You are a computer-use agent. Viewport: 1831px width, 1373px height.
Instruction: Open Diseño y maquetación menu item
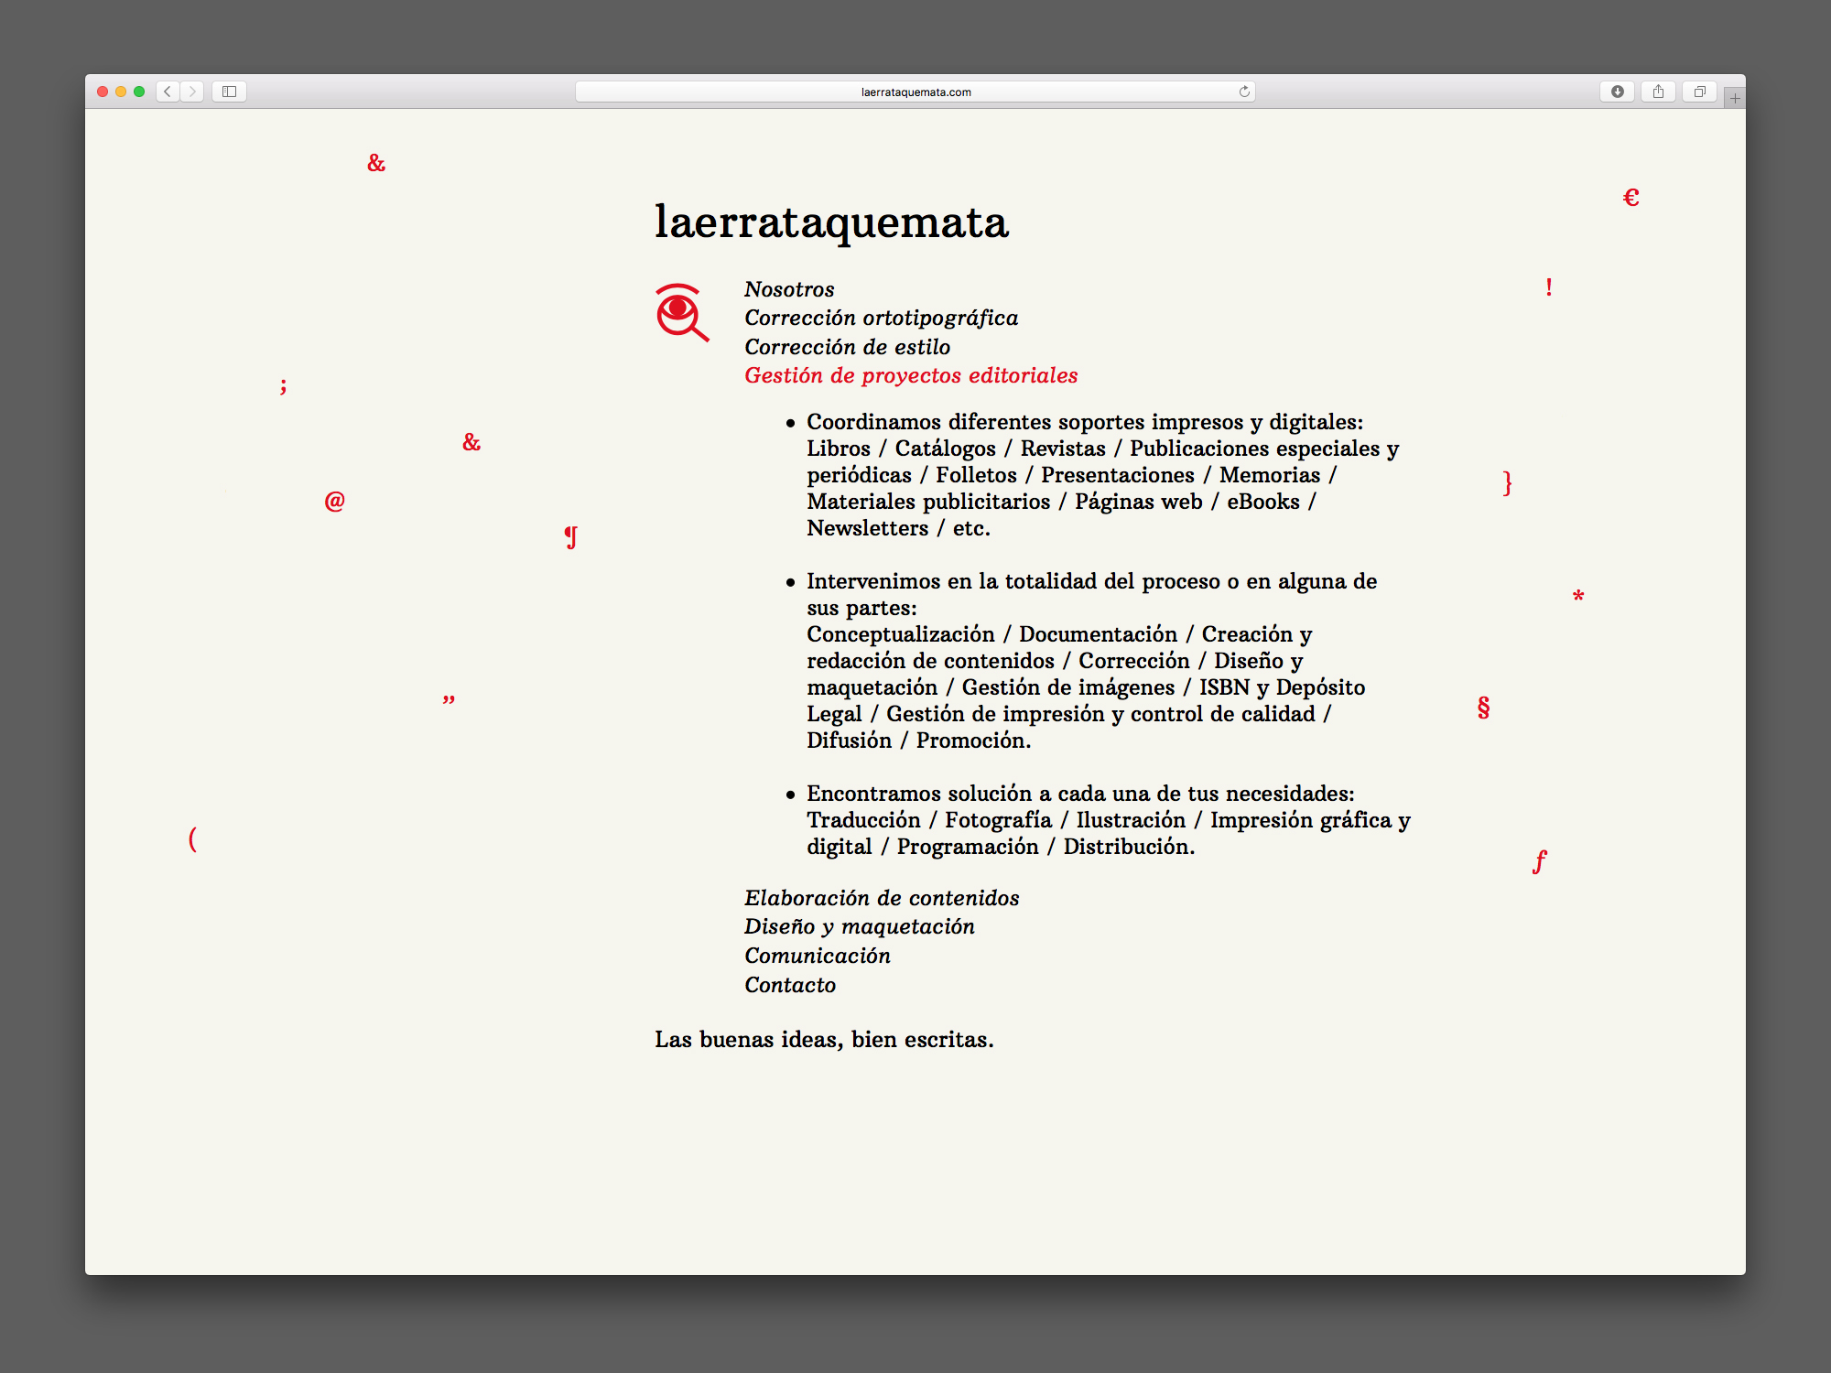tap(859, 926)
